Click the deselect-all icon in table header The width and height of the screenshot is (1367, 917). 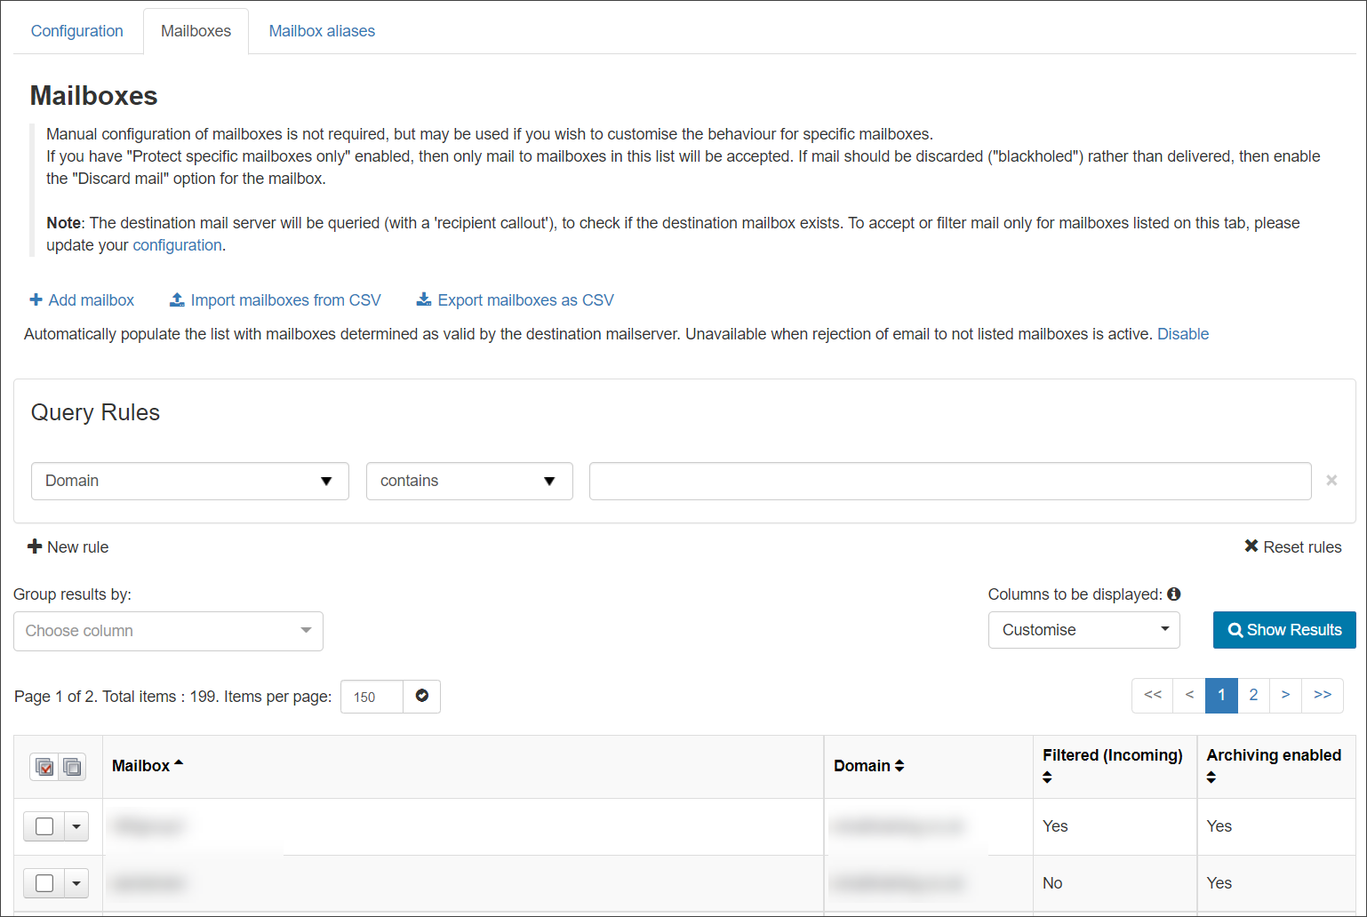coord(73,767)
